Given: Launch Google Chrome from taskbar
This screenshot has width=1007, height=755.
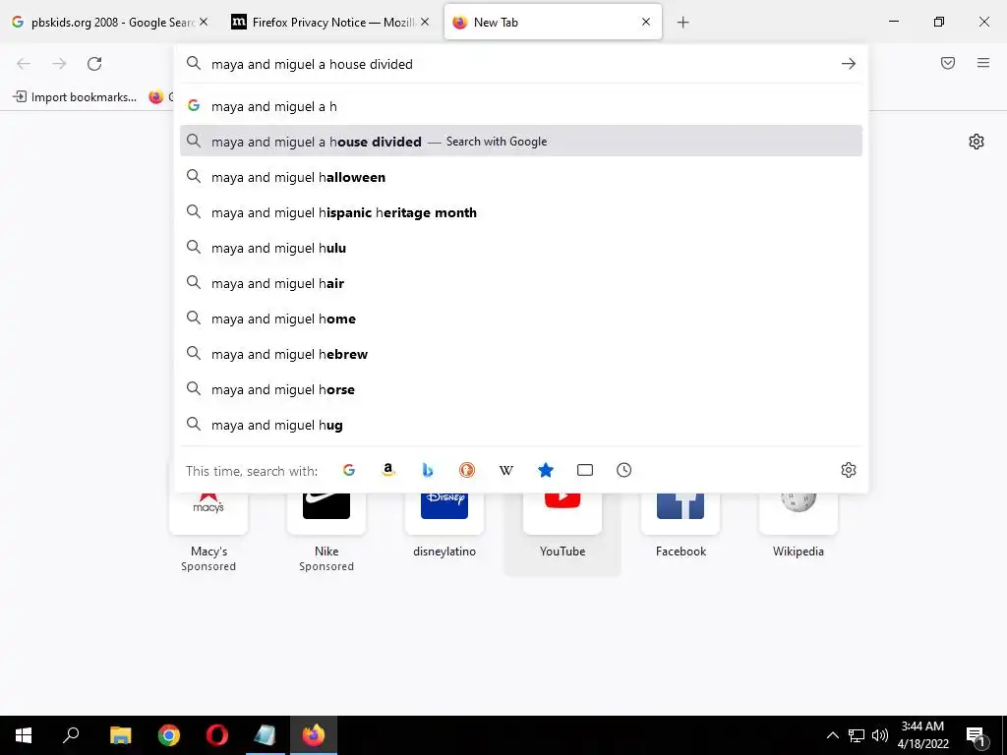Looking at the screenshot, I should tap(169, 735).
